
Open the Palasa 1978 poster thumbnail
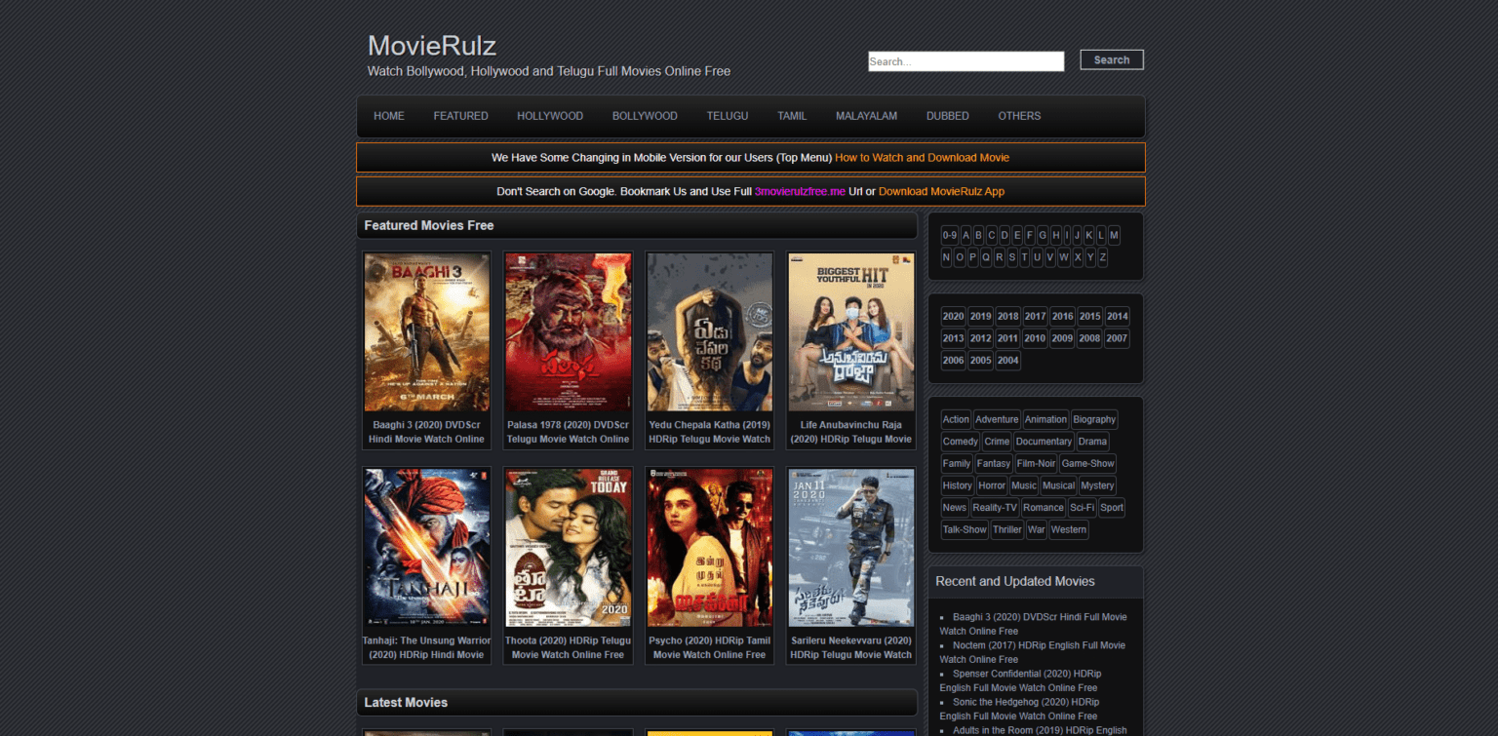(x=568, y=332)
